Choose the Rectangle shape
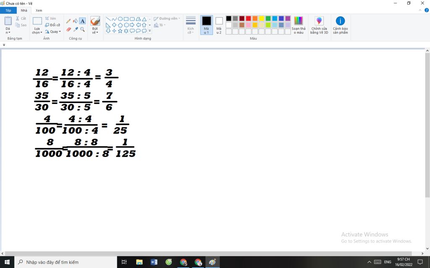430x268 pixels. [x=126, y=19]
